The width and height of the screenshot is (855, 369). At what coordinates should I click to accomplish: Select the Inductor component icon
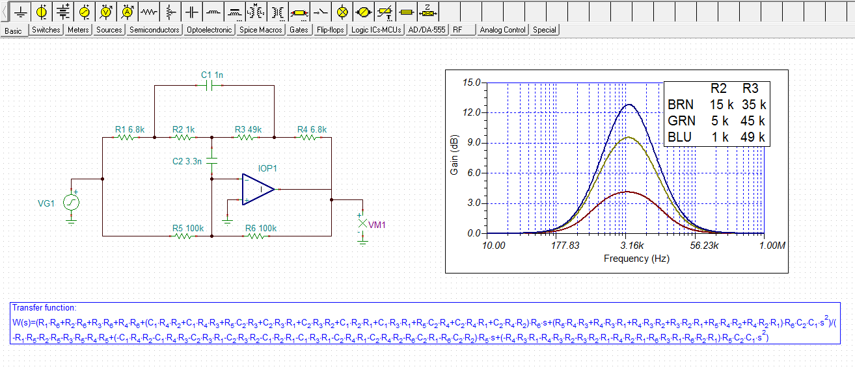click(214, 12)
